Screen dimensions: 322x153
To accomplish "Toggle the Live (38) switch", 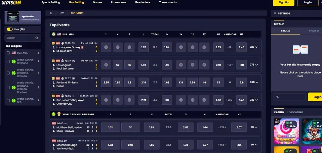I will (10, 29).
